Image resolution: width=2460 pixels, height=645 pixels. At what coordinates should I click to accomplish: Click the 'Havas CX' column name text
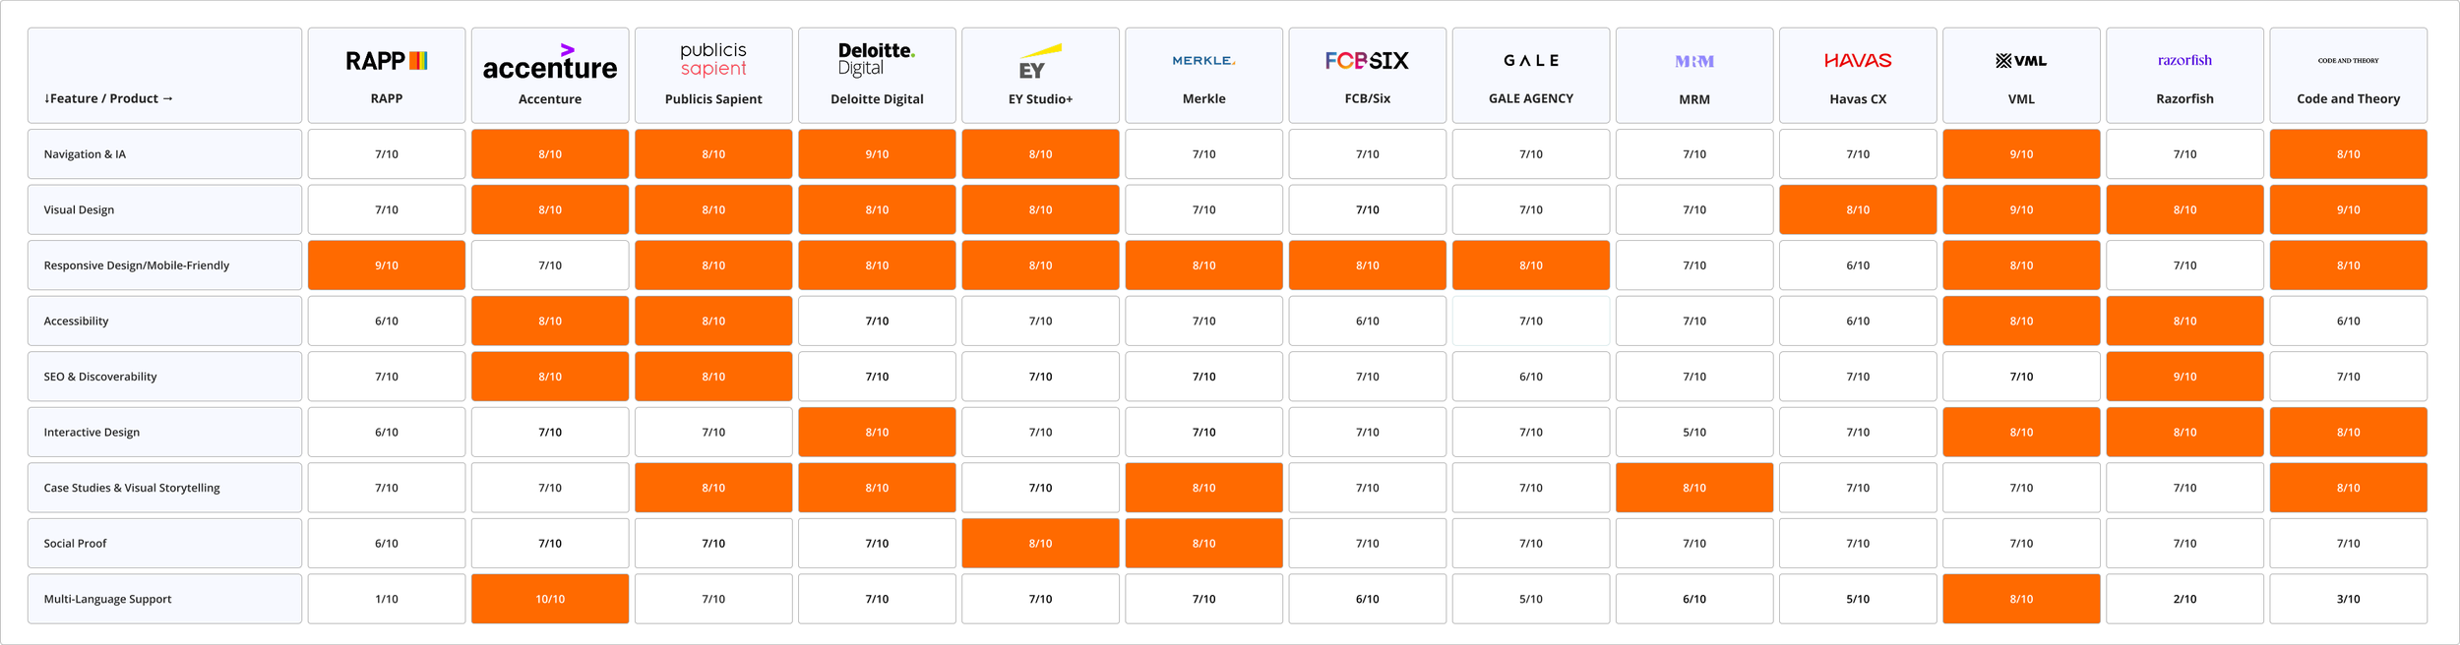(x=1858, y=99)
